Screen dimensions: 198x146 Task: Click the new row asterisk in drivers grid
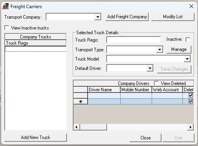pos(81,102)
